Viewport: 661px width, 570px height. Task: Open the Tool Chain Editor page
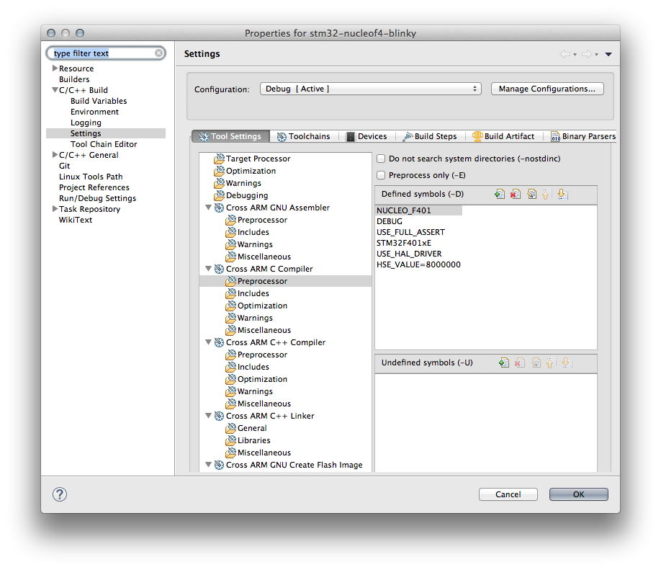(x=104, y=144)
